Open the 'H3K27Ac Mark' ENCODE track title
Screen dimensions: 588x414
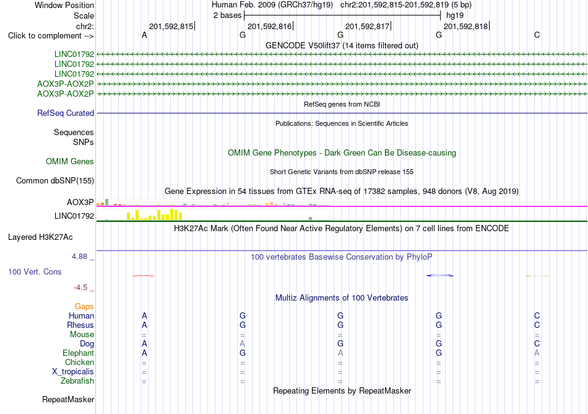(x=342, y=228)
